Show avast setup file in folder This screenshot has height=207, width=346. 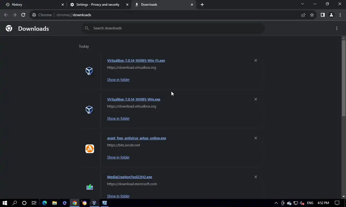click(118, 157)
